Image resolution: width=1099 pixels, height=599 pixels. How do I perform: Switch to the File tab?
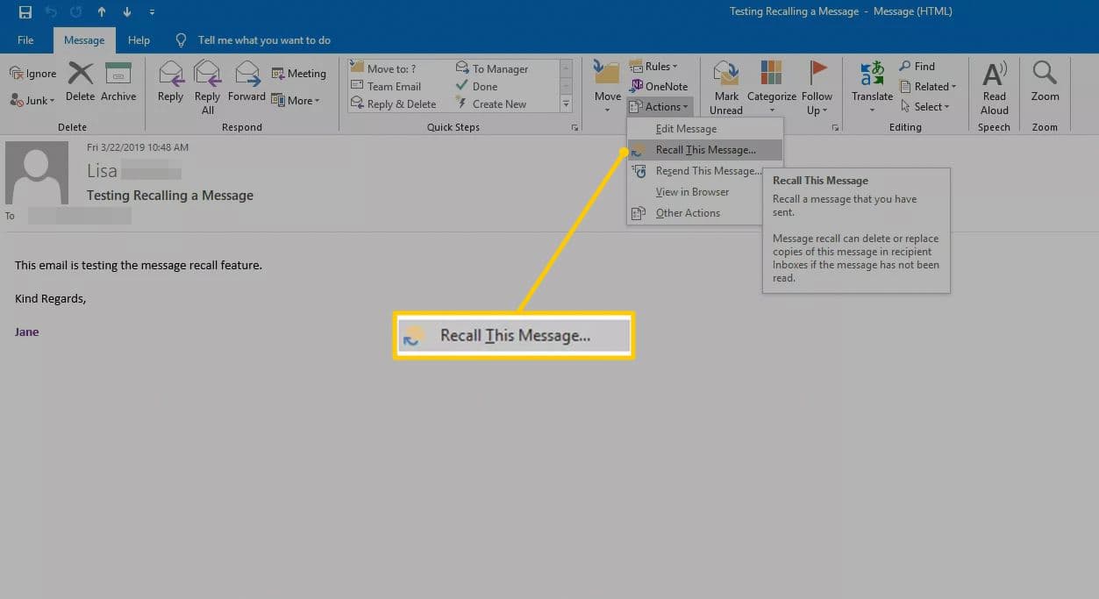point(25,40)
